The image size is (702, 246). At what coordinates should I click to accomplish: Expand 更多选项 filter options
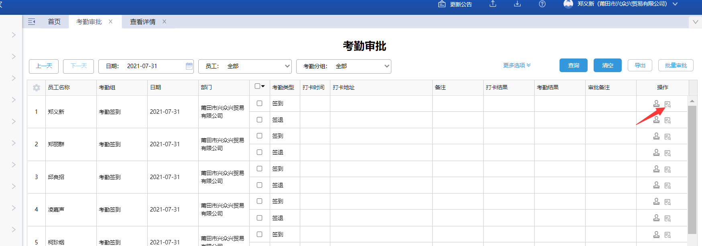coord(517,65)
